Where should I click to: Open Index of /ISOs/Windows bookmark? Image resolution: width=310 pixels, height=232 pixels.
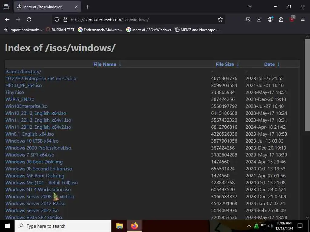click(149, 30)
